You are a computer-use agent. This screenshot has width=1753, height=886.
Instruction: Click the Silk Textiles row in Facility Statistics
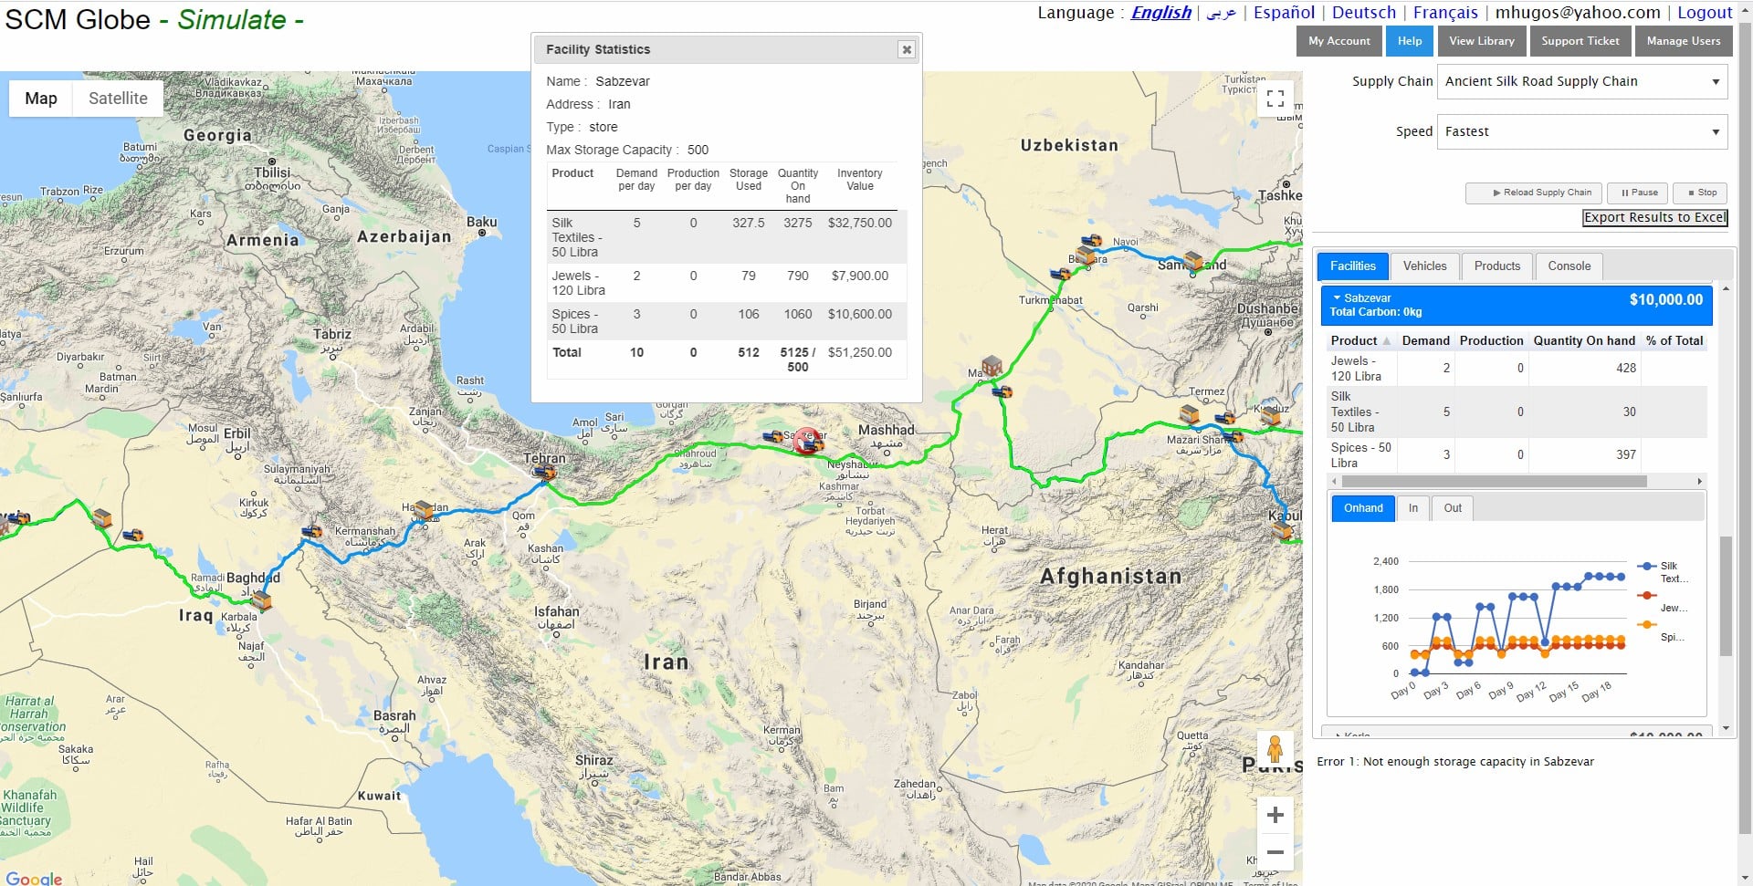tap(727, 237)
